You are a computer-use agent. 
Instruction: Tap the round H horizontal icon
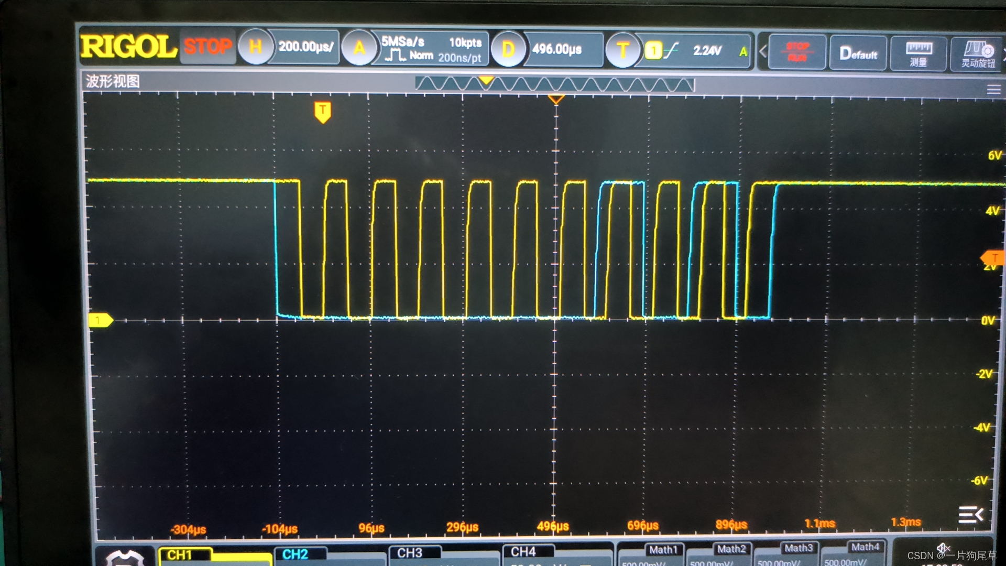click(255, 47)
